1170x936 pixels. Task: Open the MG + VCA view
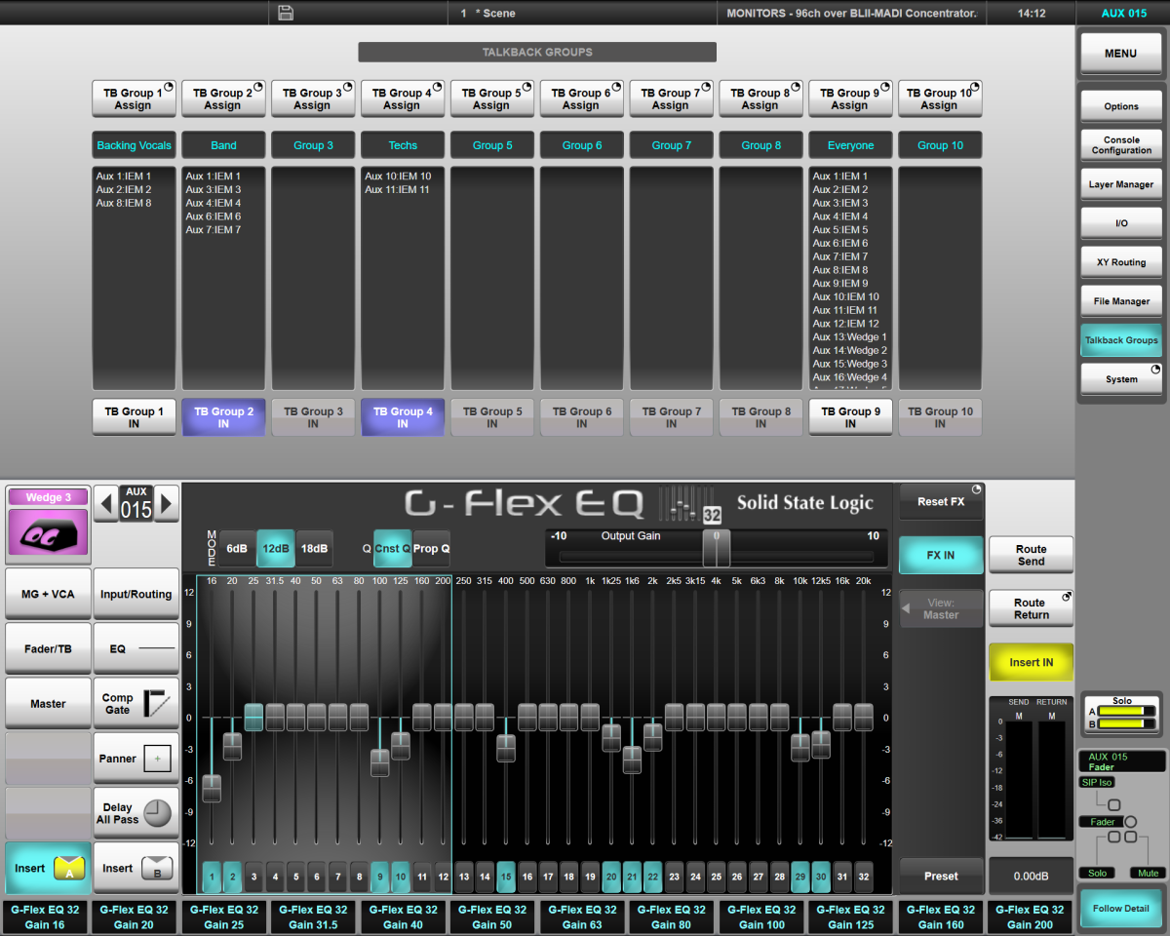(x=48, y=594)
